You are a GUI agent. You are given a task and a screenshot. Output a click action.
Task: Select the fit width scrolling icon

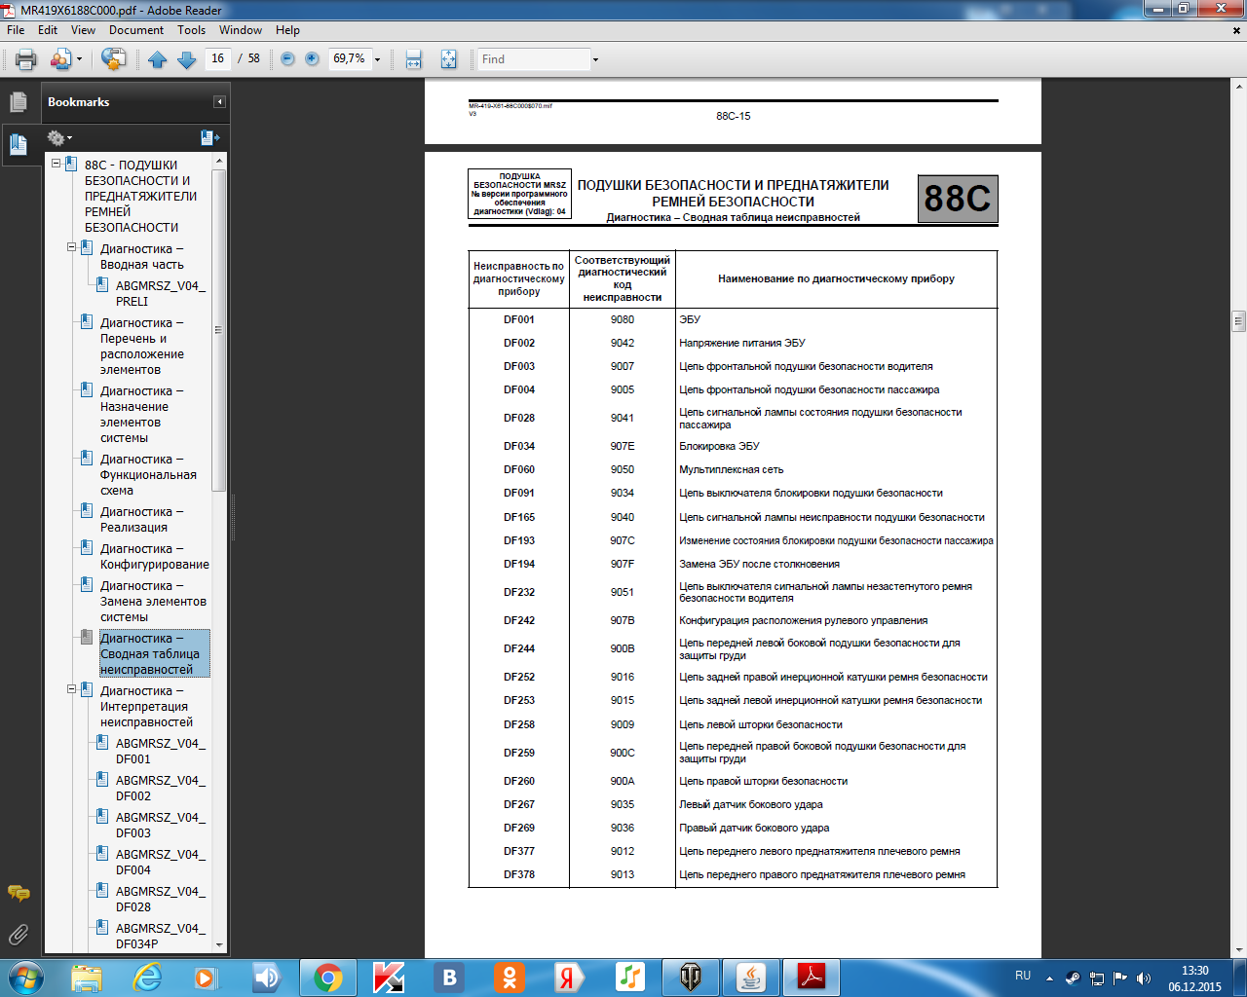pos(413,59)
